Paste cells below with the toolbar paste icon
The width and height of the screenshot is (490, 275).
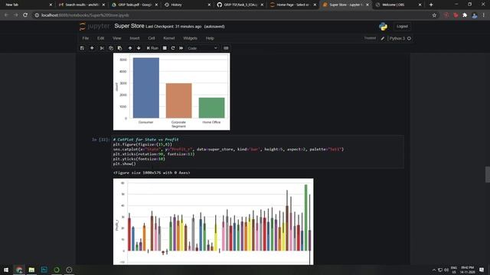[x=119, y=48]
